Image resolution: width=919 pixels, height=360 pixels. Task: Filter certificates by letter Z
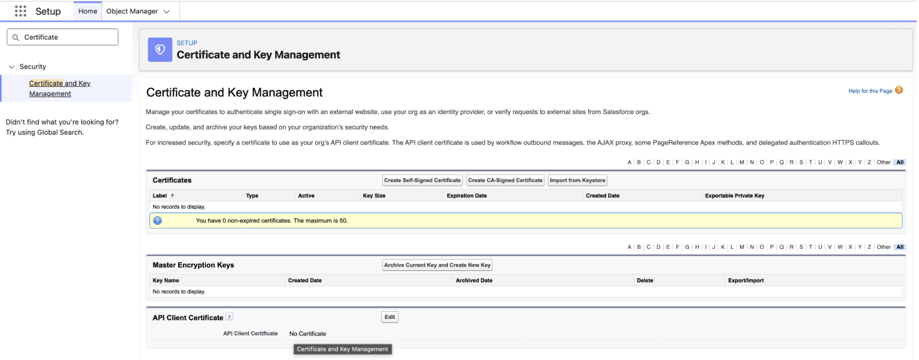point(869,162)
